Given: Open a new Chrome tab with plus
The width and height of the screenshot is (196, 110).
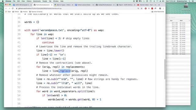Looking at the screenshot, I should 159,5.
